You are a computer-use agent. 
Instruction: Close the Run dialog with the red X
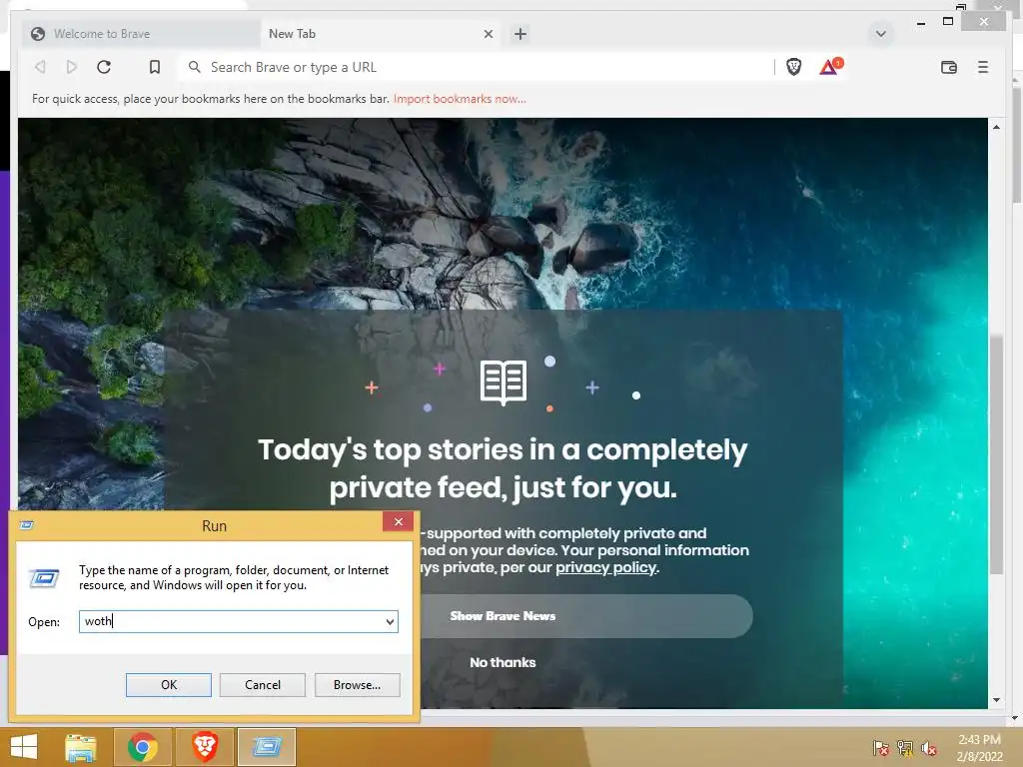398,521
